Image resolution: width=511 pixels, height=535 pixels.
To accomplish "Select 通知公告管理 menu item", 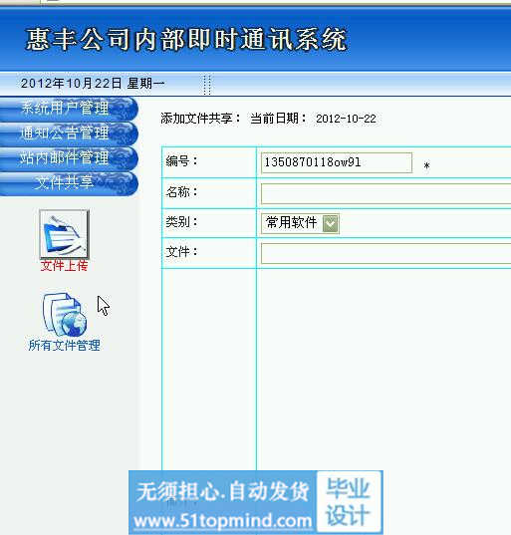I will click(68, 134).
